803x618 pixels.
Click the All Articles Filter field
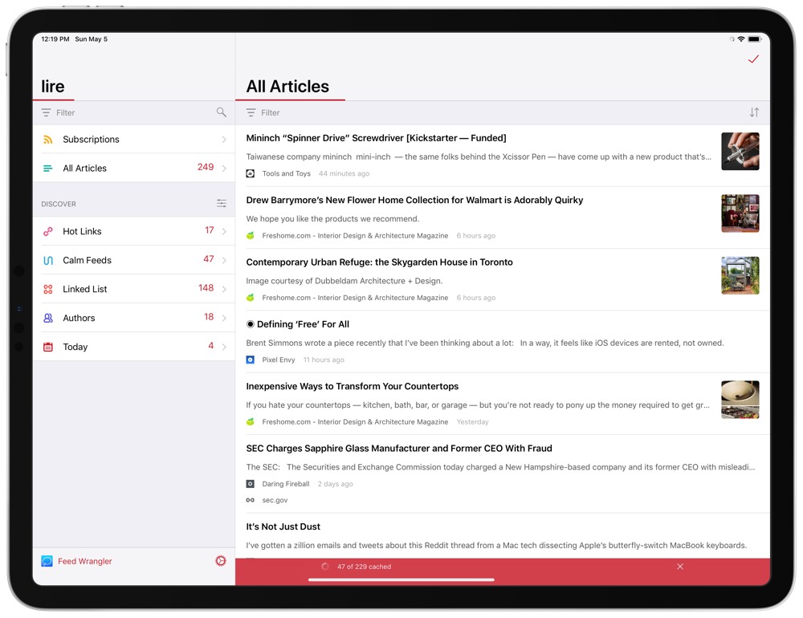click(x=503, y=112)
